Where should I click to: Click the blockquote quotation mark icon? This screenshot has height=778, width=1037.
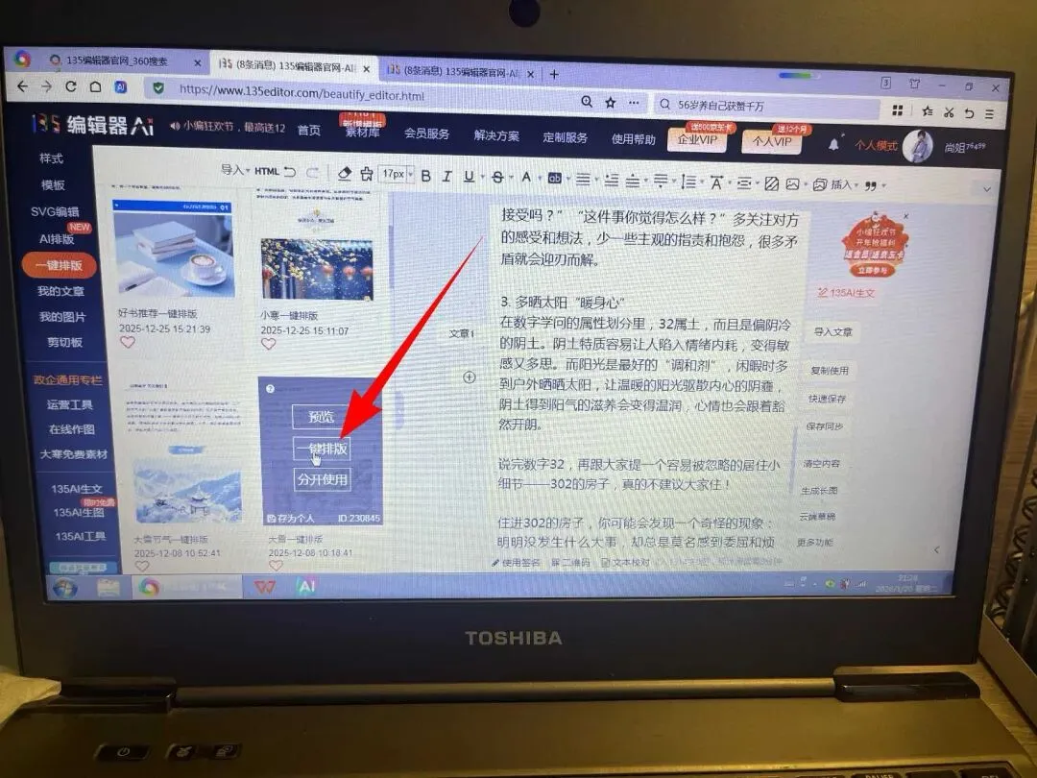coord(871,186)
